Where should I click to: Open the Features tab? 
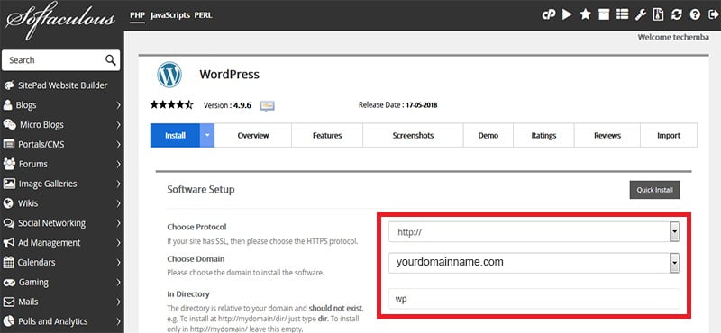click(x=327, y=136)
